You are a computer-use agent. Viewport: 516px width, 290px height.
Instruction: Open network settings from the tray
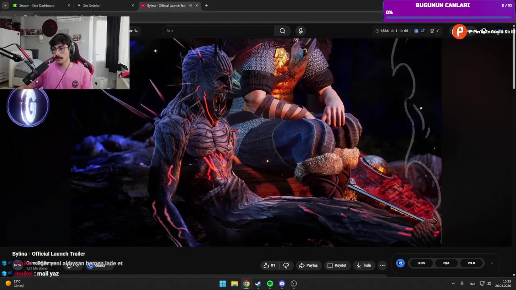482,284
